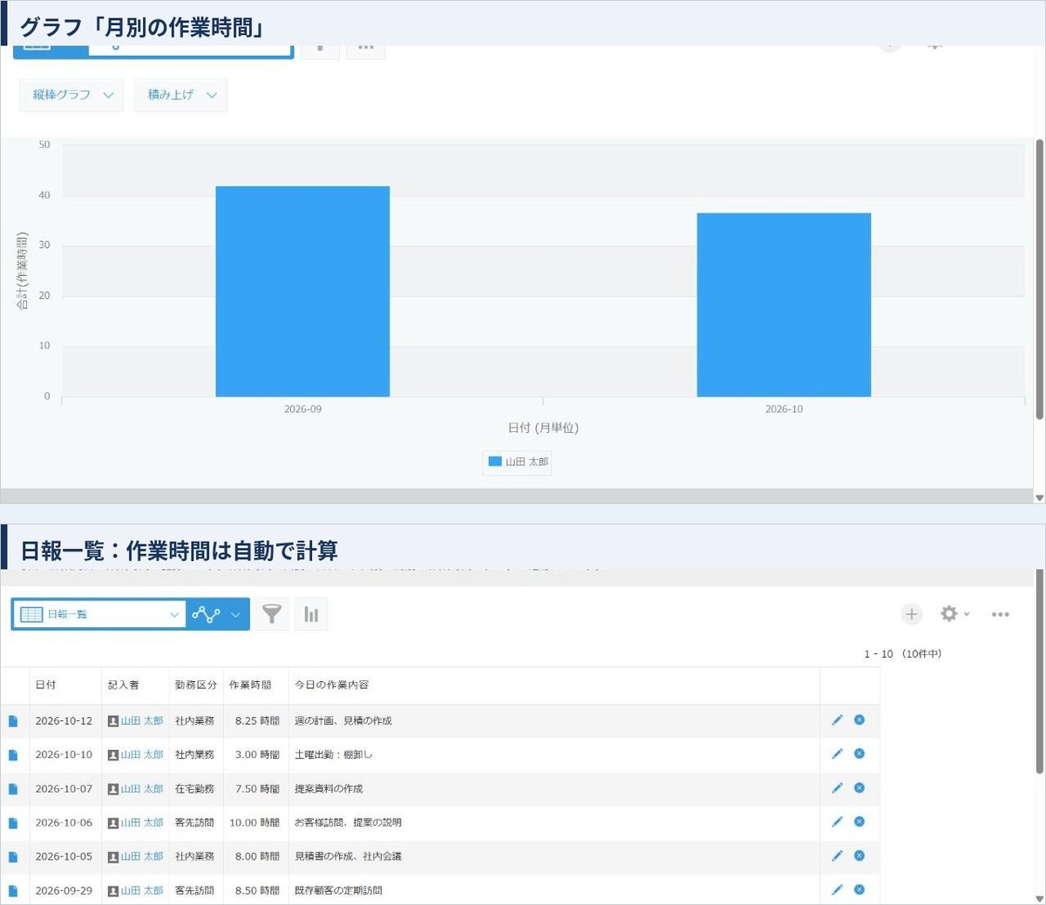Open the 縦棒グラフ chart type dropdown
The height and width of the screenshot is (905, 1046).
click(71, 95)
